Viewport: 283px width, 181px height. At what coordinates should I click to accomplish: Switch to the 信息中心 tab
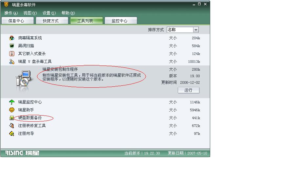click(x=17, y=21)
